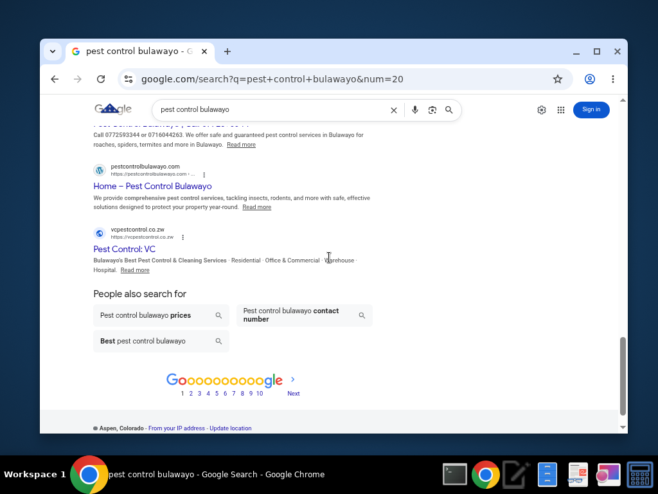Click the WordPress favicon of pestcontrolbulawayo.com

pos(100,170)
